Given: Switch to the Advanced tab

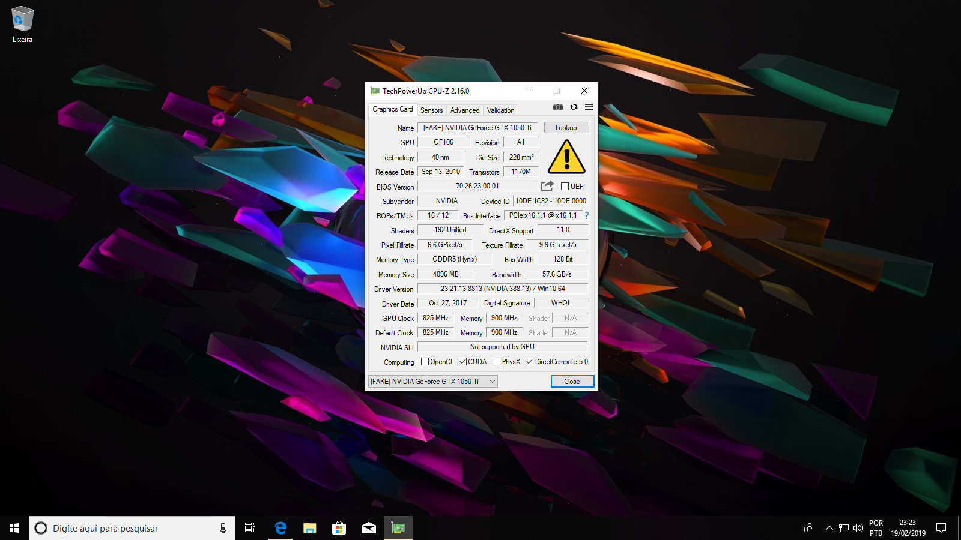Looking at the screenshot, I should [x=465, y=110].
